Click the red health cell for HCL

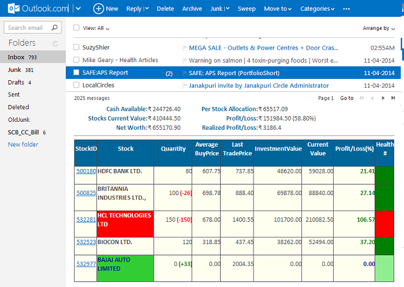pyautogui.click(x=384, y=224)
